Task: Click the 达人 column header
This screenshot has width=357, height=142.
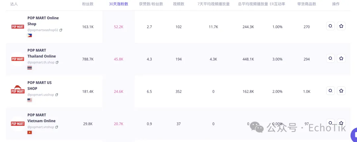Action: pyautogui.click(x=14, y=4)
